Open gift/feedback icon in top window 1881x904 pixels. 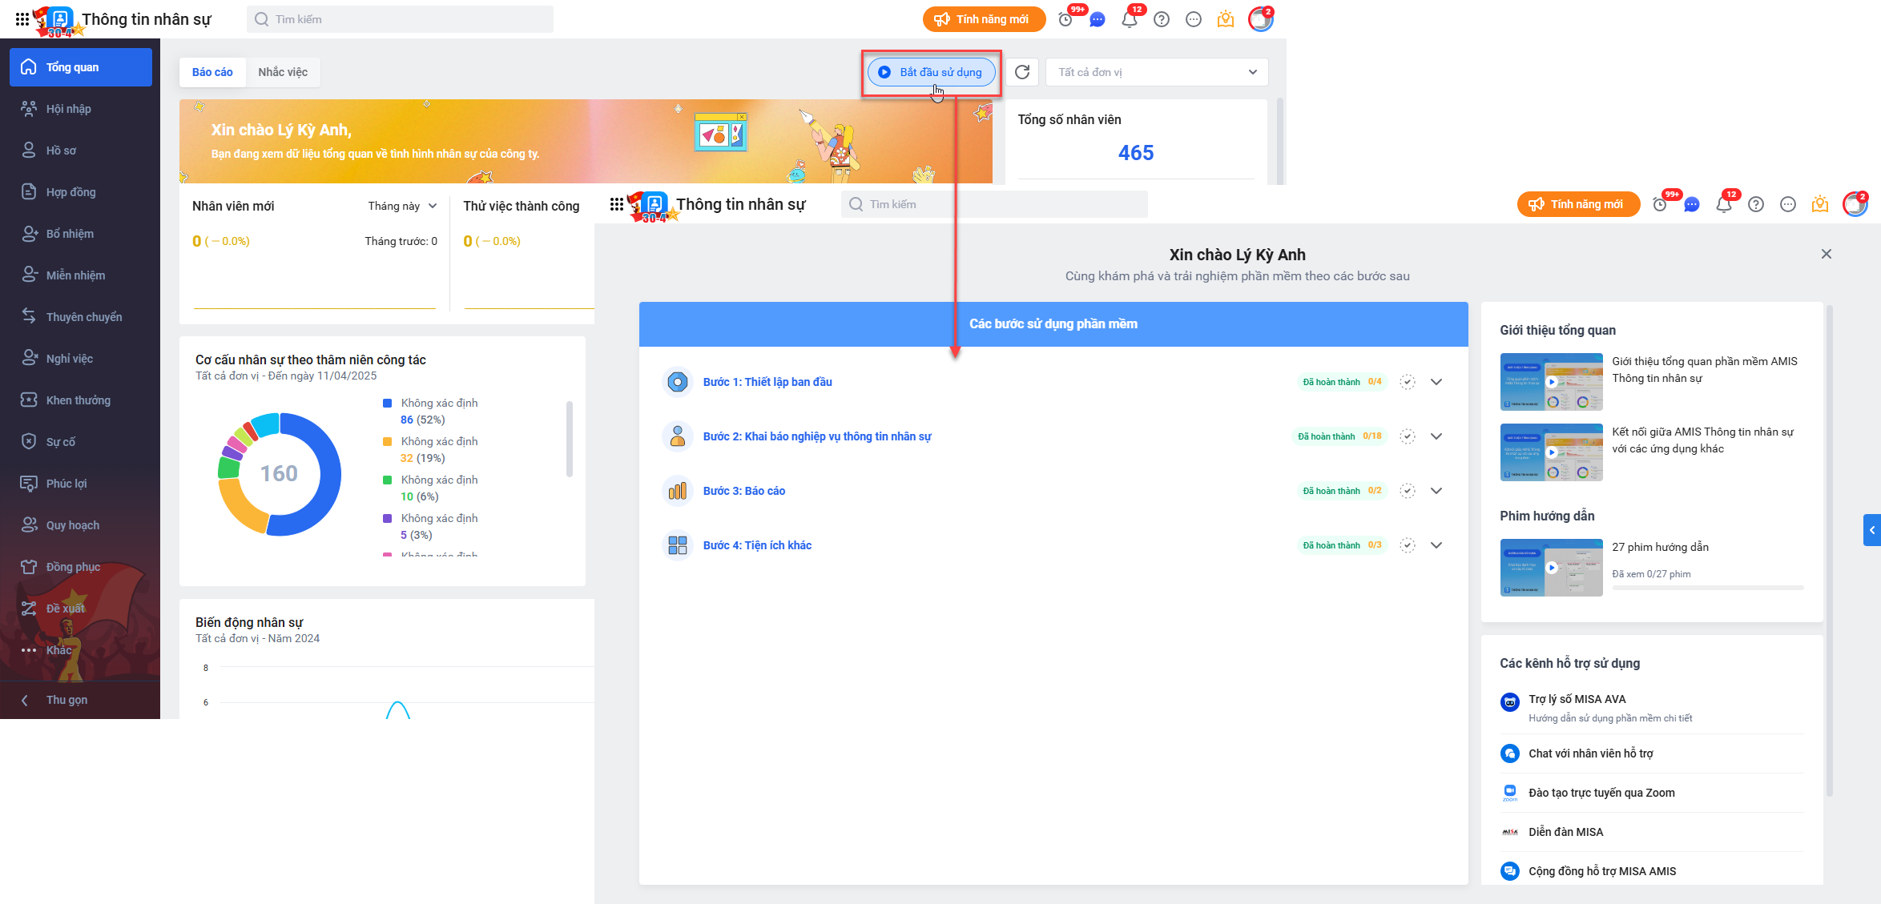click(x=1226, y=19)
